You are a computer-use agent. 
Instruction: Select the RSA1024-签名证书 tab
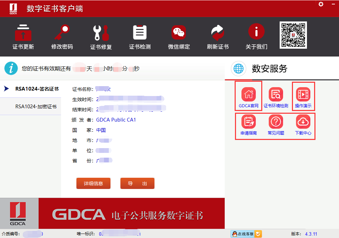point(30,89)
